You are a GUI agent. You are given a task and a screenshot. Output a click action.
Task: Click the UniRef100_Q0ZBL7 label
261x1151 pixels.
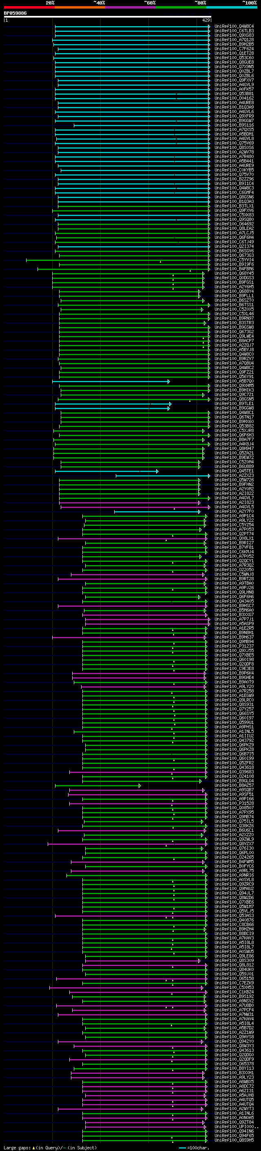coord(234,71)
